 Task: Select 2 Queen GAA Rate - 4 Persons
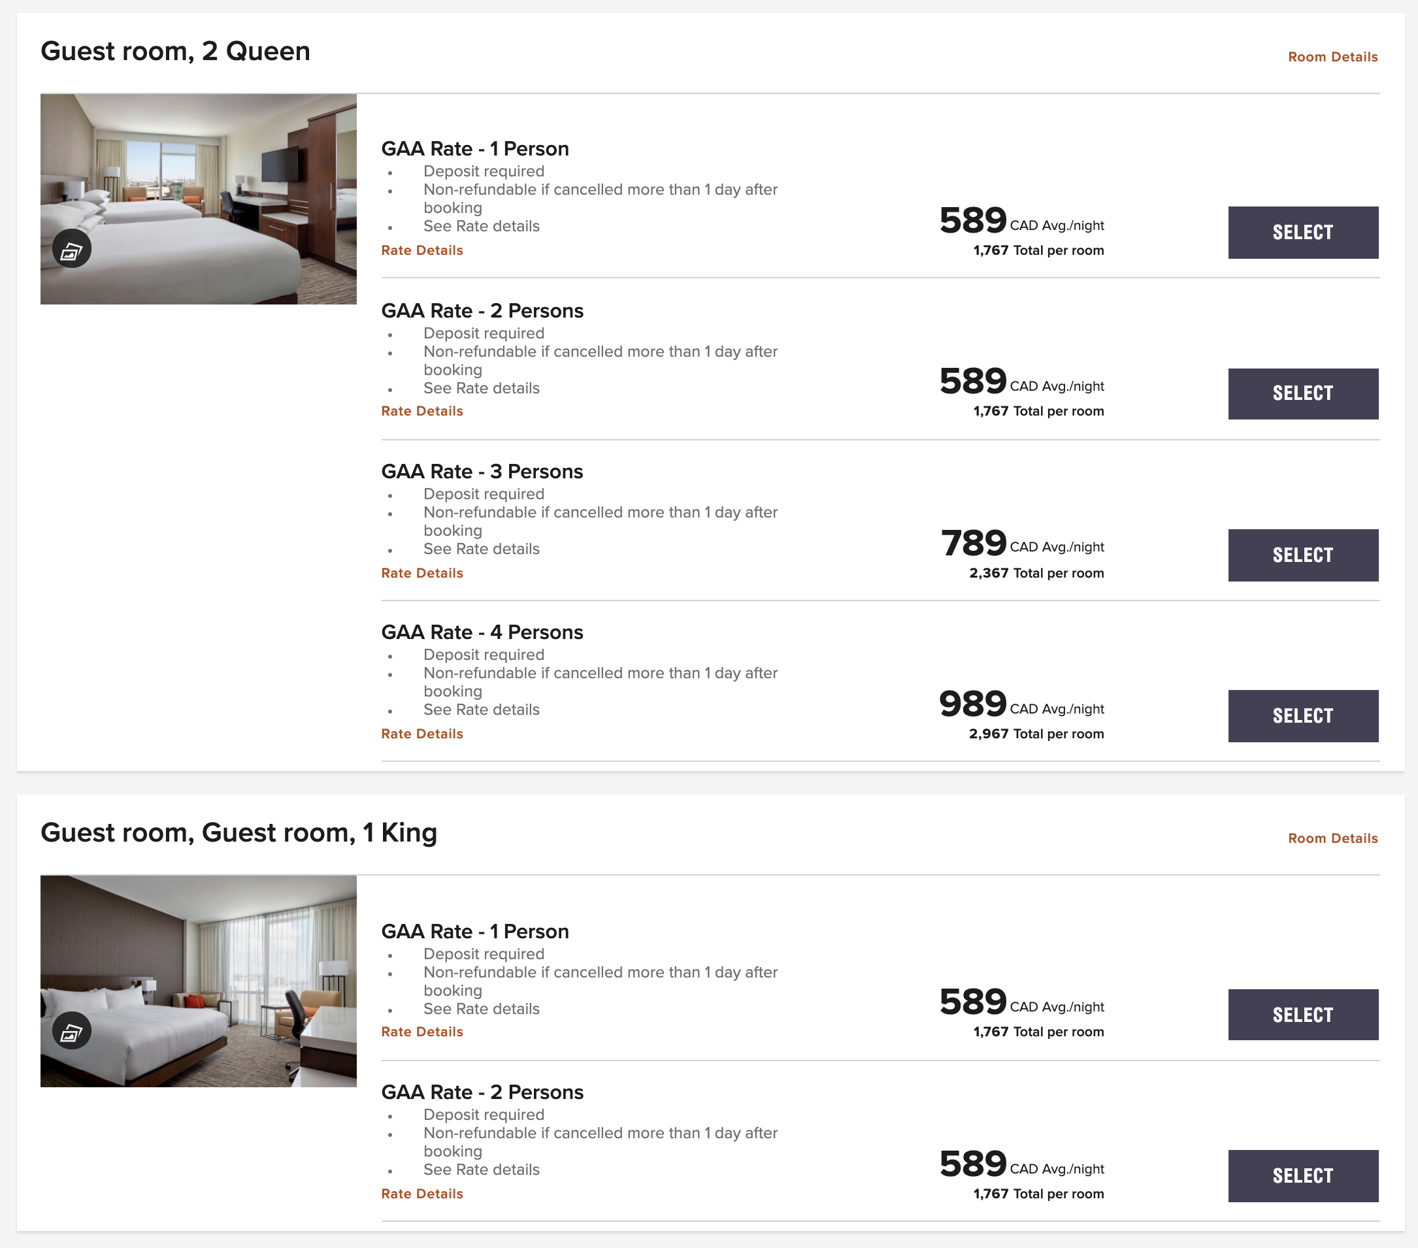(x=1302, y=716)
